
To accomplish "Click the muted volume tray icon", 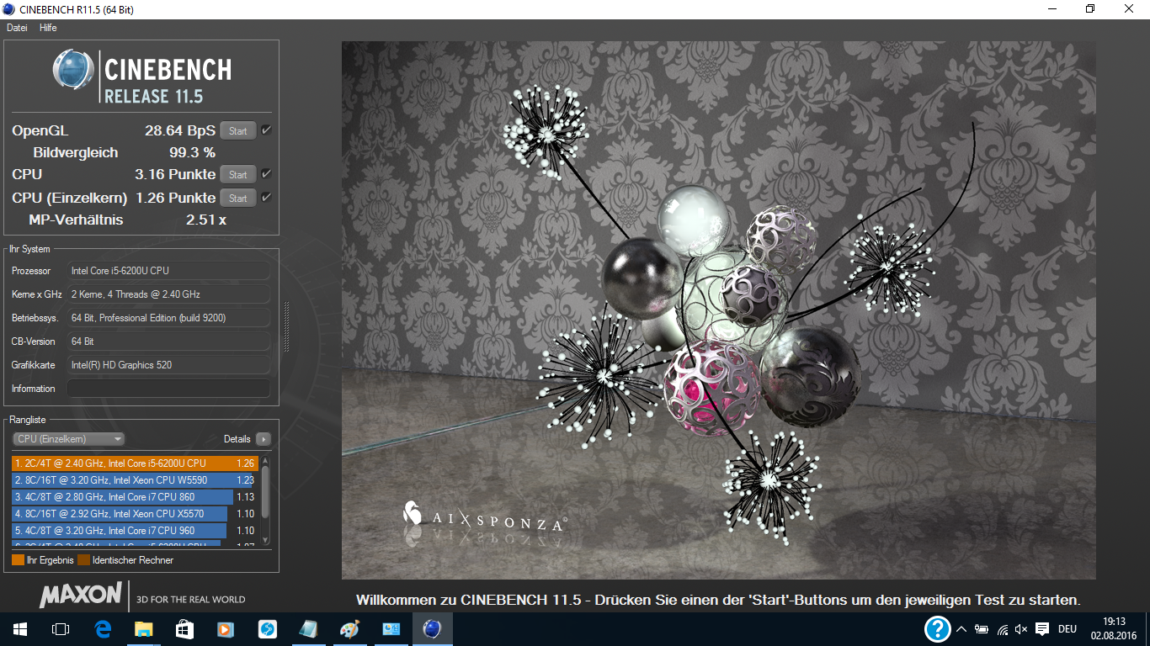I will tap(1022, 629).
